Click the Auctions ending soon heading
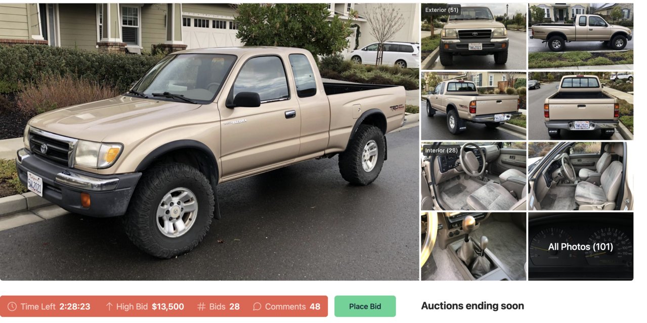Viewport: 647px width, 323px height. [x=472, y=306]
